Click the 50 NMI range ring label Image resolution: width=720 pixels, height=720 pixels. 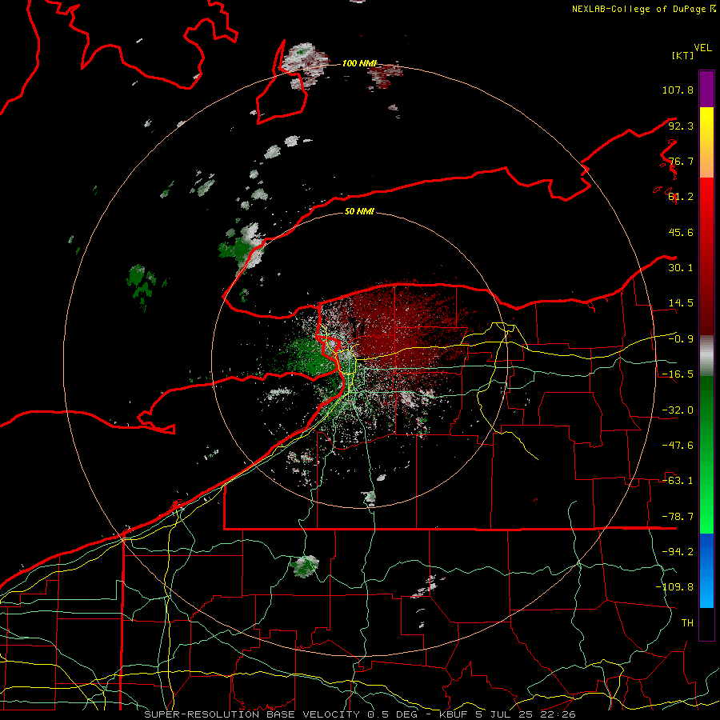click(x=359, y=212)
